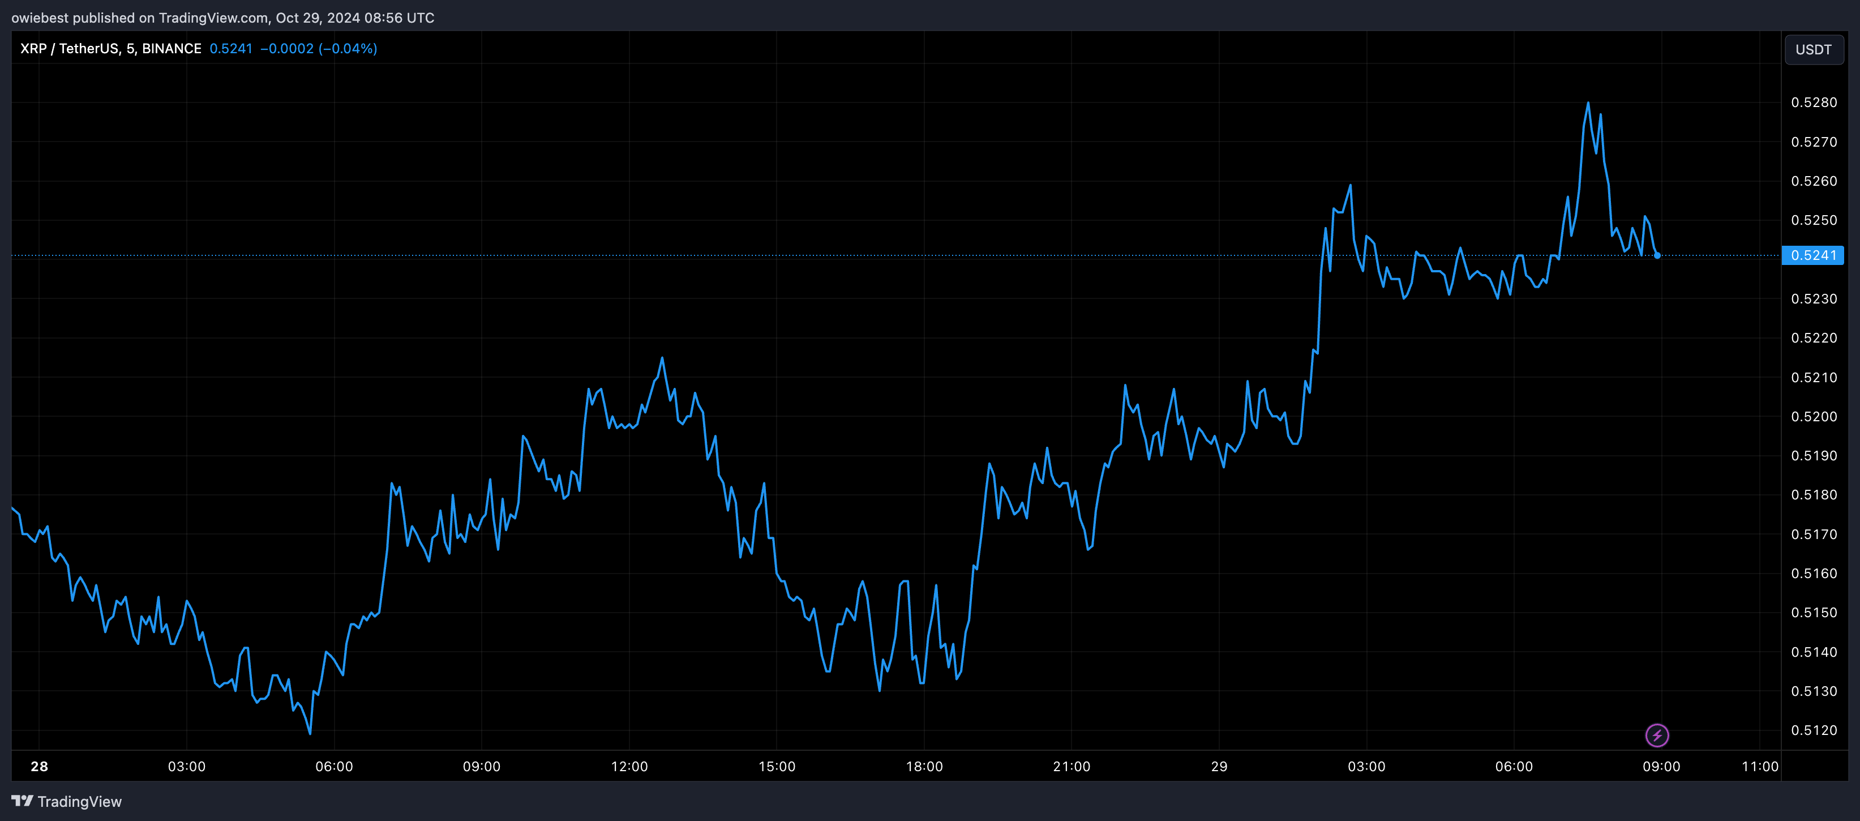Click the −0.0002 (−0.04%) change value
Viewport: 1860px width, 821px height.
click(x=319, y=48)
